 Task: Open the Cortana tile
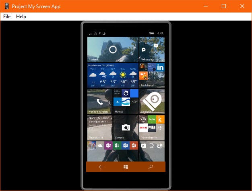[x=113, y=50]
